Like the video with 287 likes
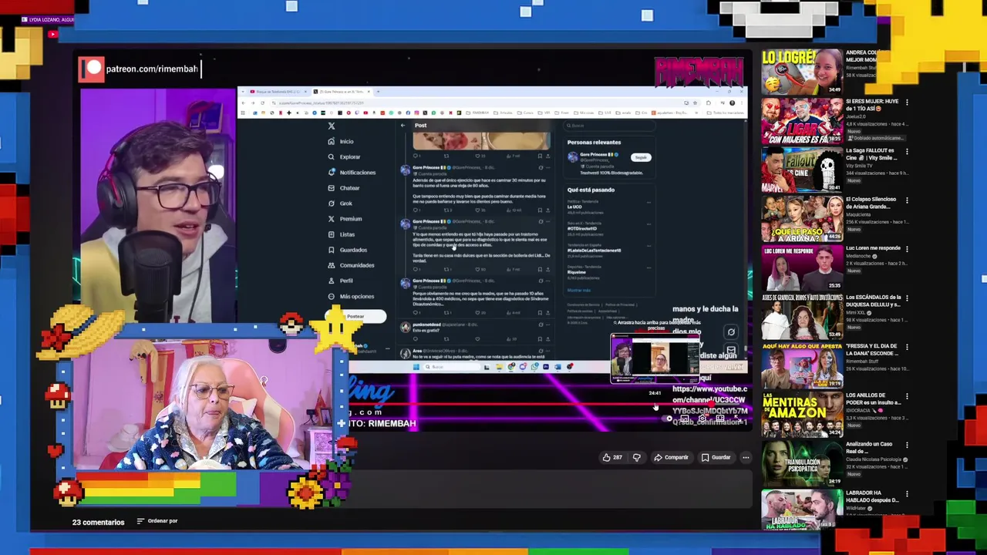 click(612, 457)
